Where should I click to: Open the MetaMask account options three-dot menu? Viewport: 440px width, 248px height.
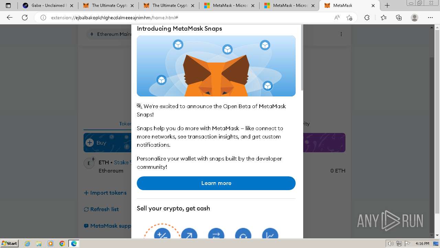pos(341,34)
